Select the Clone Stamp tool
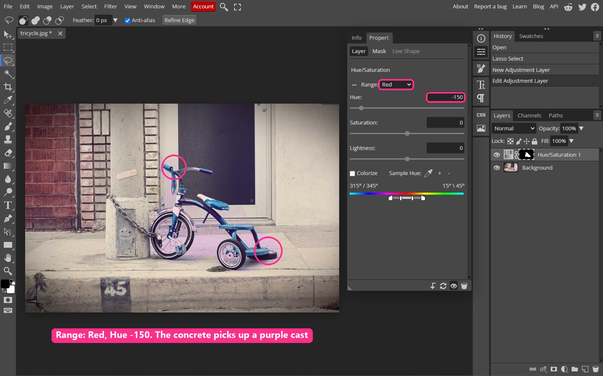 point(8,140)
